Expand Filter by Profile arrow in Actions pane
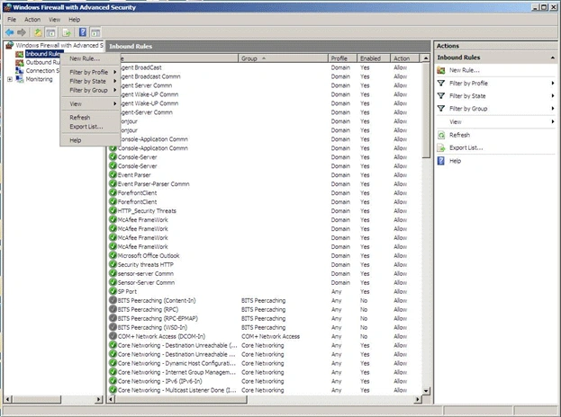Screen dimensions: 561x417 [553, 84]
